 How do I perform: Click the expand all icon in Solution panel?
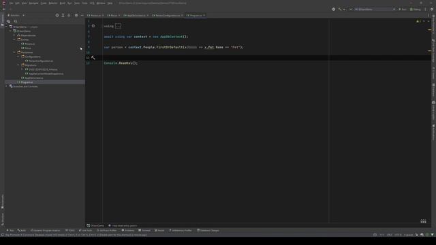tap(63, 16)
